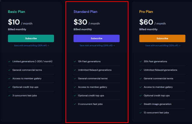Select the Basic Plan heading
Image resolution: width=192 pixels, height=124 pixels.
click(x=16, y=12)
